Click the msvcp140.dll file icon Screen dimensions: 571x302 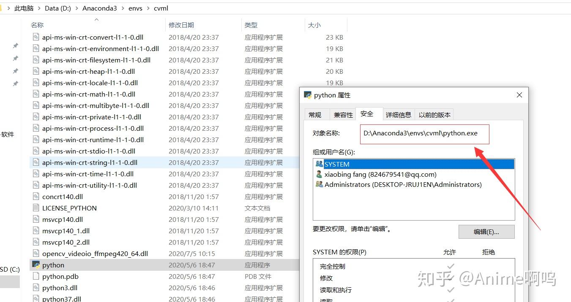point(36,219)
